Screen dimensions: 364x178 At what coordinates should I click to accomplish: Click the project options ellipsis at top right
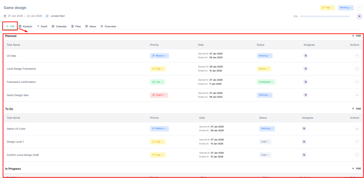tap(359, 8)
